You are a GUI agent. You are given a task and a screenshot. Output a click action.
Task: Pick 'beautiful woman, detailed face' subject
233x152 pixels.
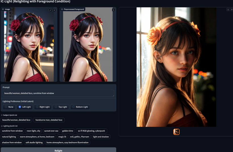(16, 120)
